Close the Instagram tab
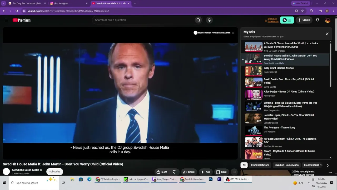This screenshot has width=337, height=190. coord(87,3)
